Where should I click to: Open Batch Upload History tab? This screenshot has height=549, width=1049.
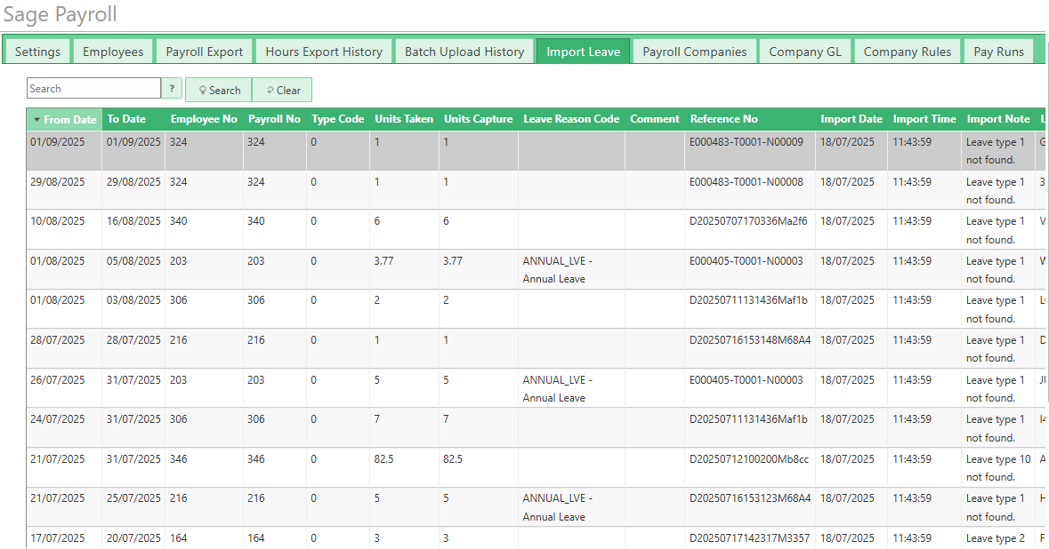(x=464, y=52)
